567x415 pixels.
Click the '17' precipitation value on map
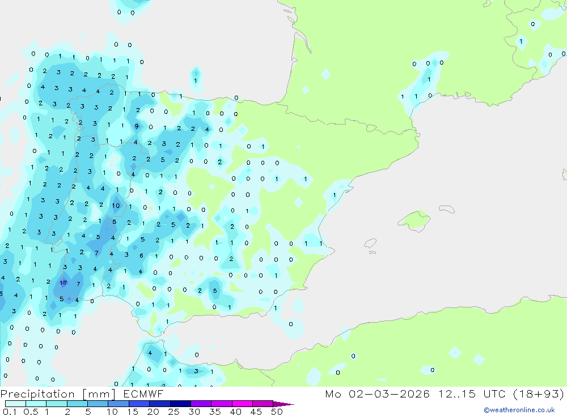[64, 283]
